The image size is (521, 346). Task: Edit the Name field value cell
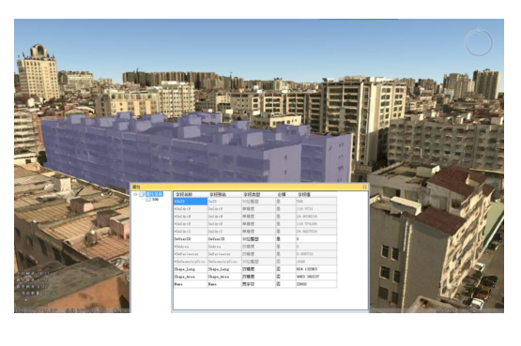click(316, 284)
